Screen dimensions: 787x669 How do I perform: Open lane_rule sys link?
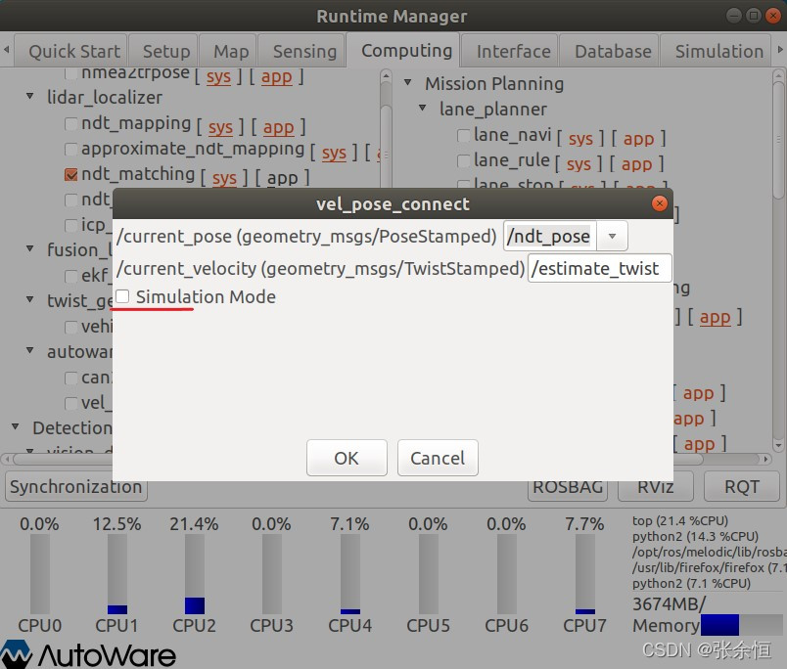(579, 164)
